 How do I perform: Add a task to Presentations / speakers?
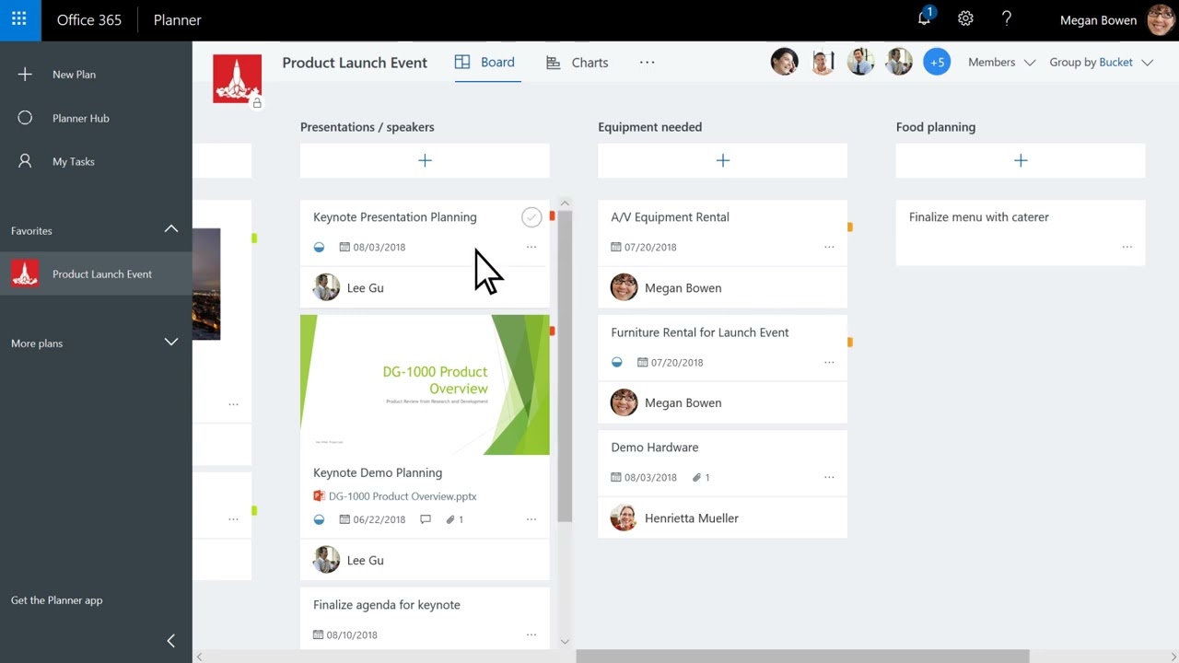[425, 160]
